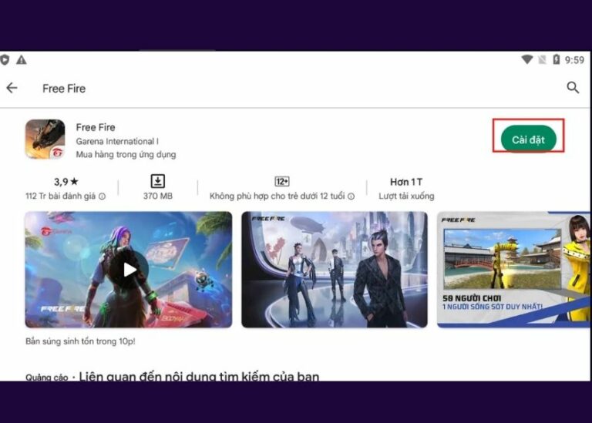Viewport: 592px width, 423px height.
Task: Open the screenshot with three characters
Action: tap(335, 270)
